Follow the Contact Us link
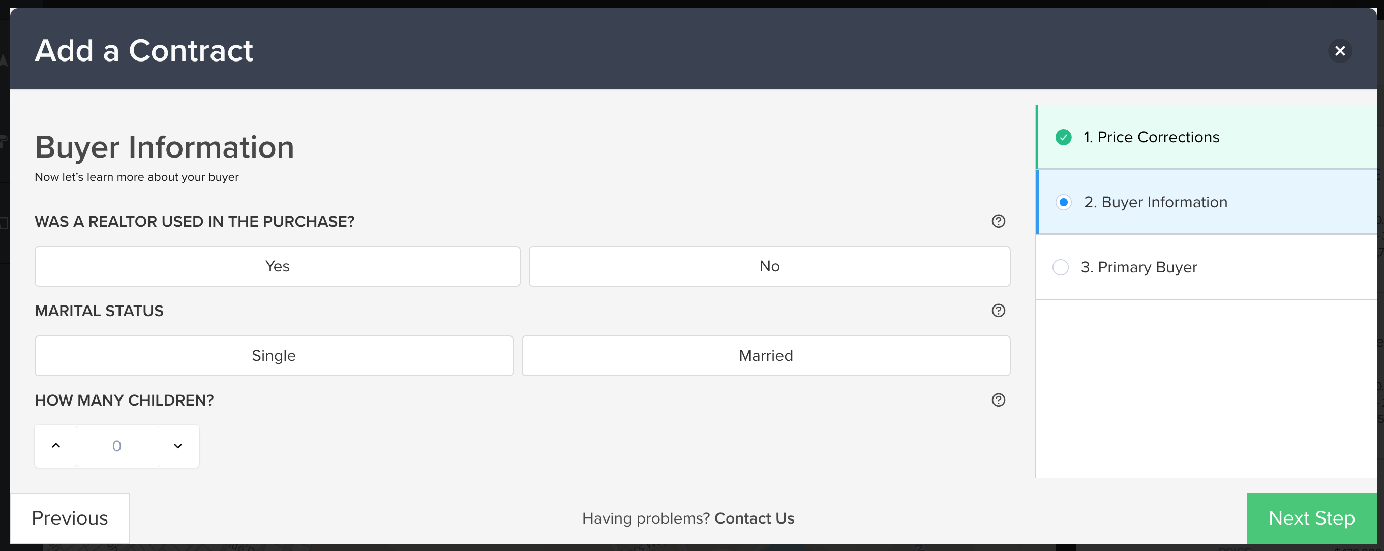 [x=755, y=519]
